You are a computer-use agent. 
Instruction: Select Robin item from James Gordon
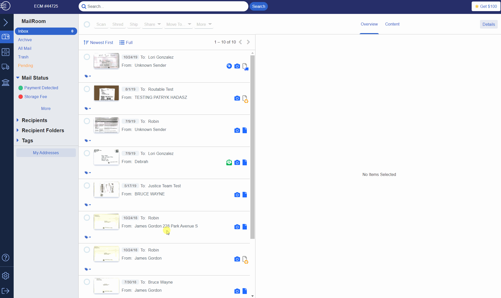click(x=87, y=250)
